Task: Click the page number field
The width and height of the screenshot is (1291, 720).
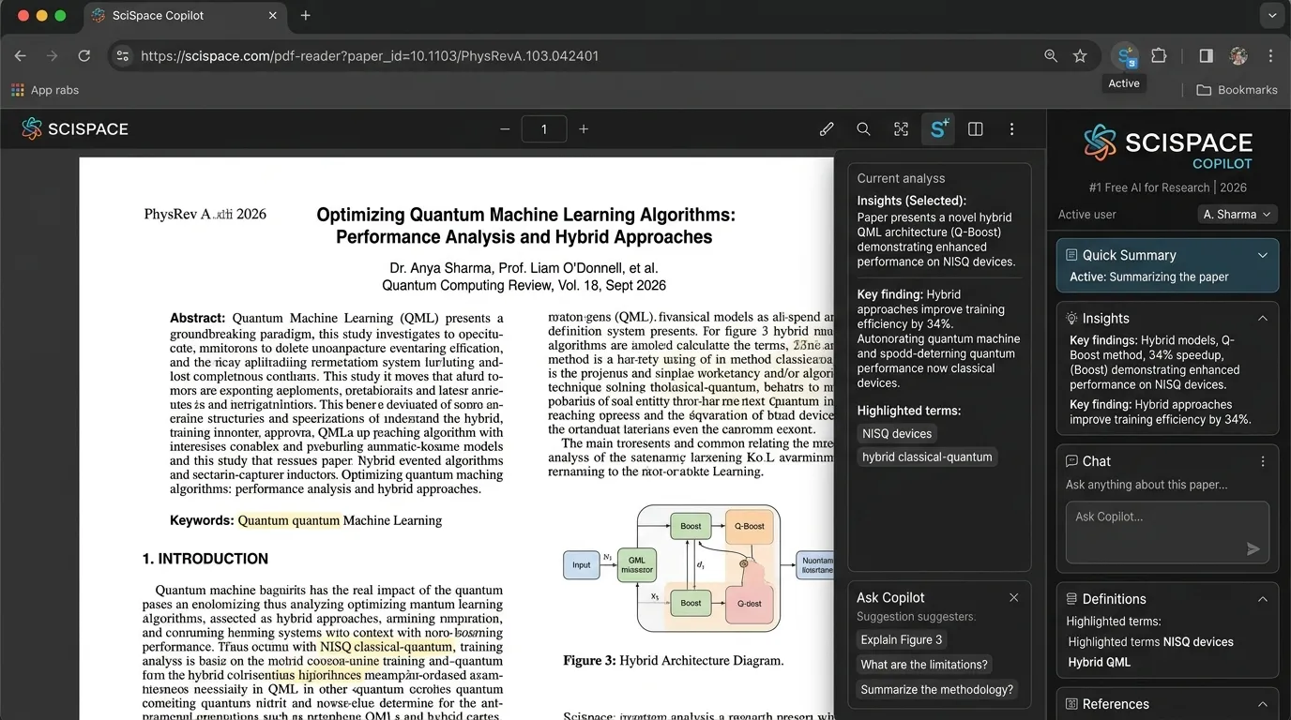Action: pyautogui.click(x=544, y=129)
